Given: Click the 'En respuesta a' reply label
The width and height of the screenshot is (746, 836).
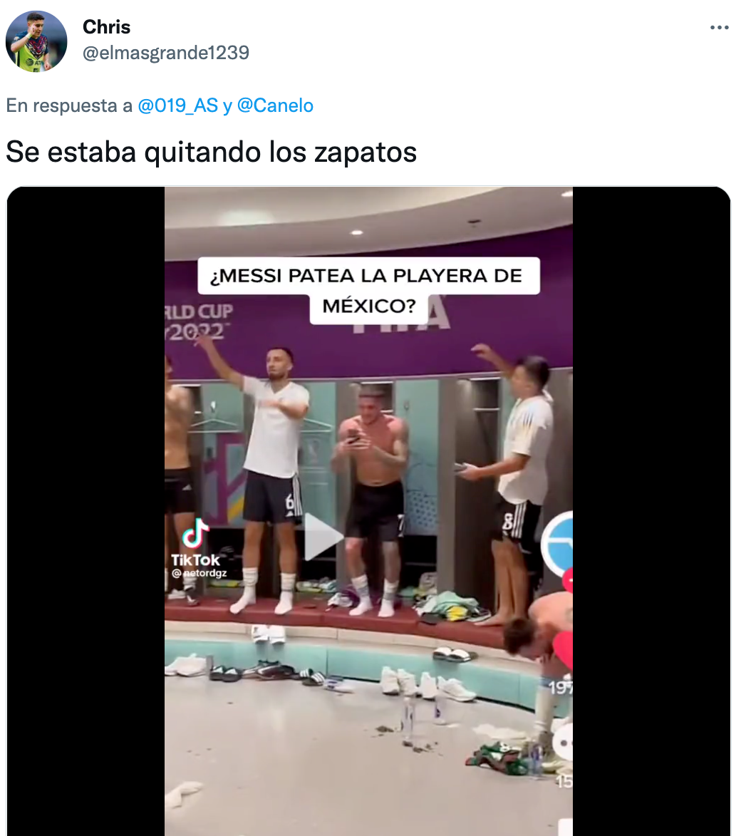Looking at the screenshot, I should point(68,105).
